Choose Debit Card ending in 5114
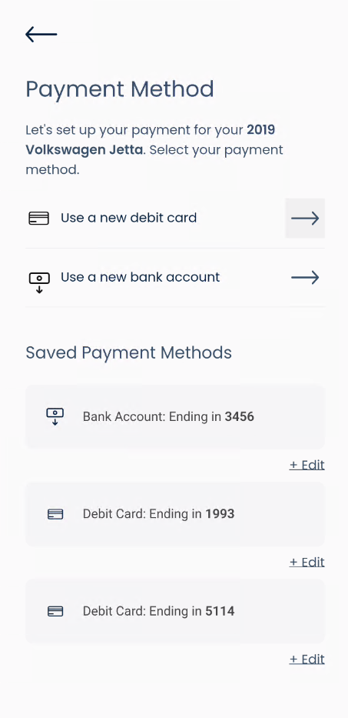 pyautogui.click(x=175, y=611)
